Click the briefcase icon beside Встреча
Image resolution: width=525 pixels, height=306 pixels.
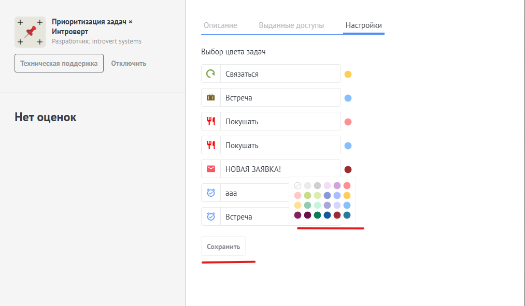(210, 97)
